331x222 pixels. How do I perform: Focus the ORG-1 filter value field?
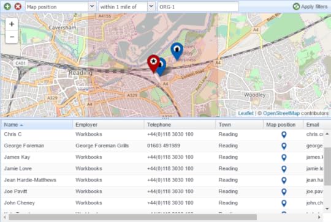[198, 7]
